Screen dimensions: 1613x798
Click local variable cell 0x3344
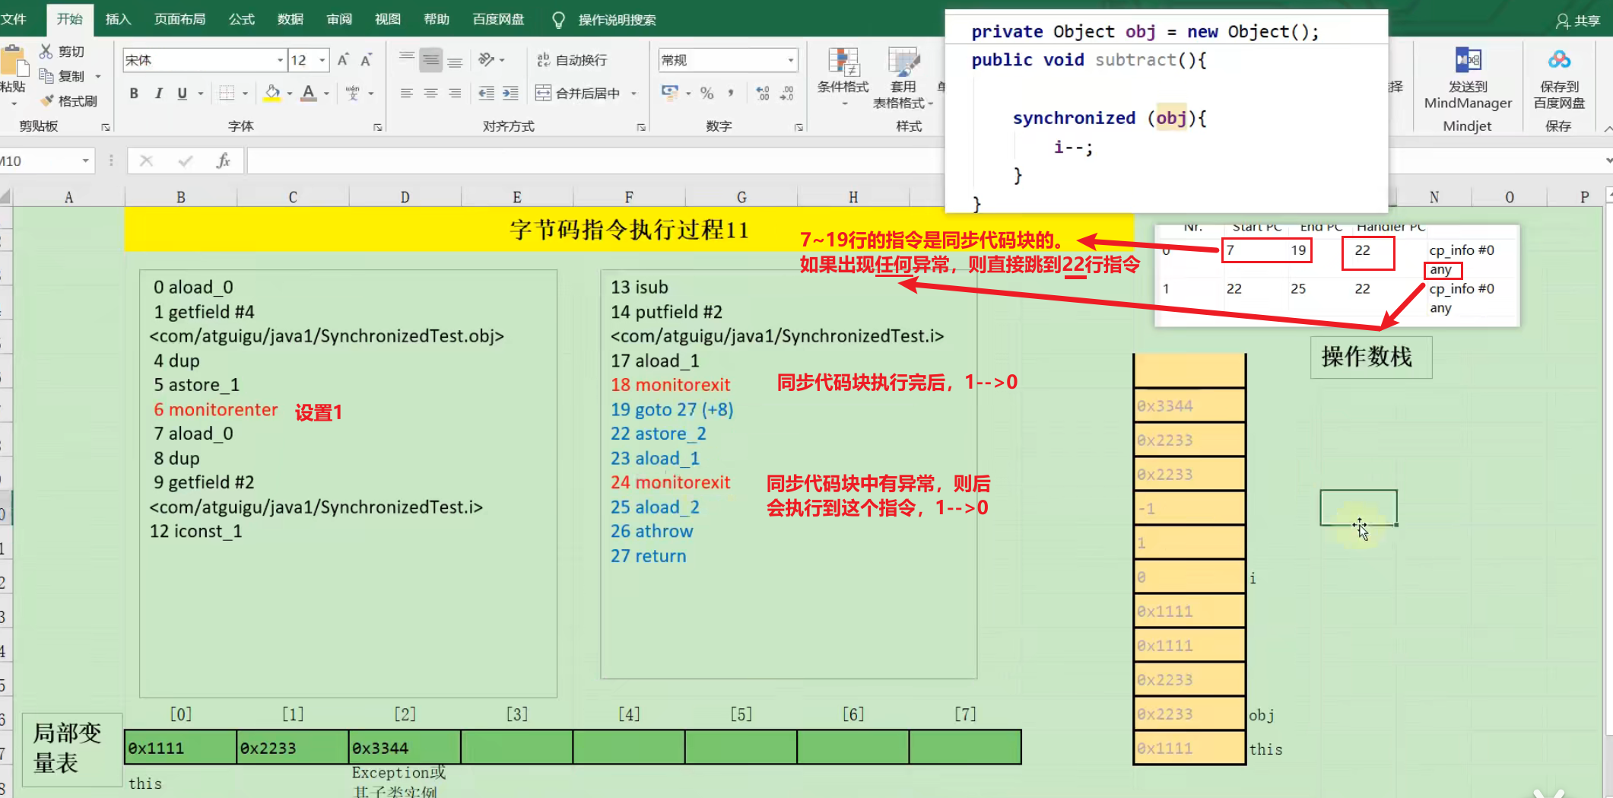pyautogui.click(x=405, y=748)
